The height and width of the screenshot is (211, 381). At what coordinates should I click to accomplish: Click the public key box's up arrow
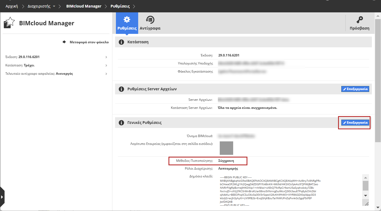(365, 177)
